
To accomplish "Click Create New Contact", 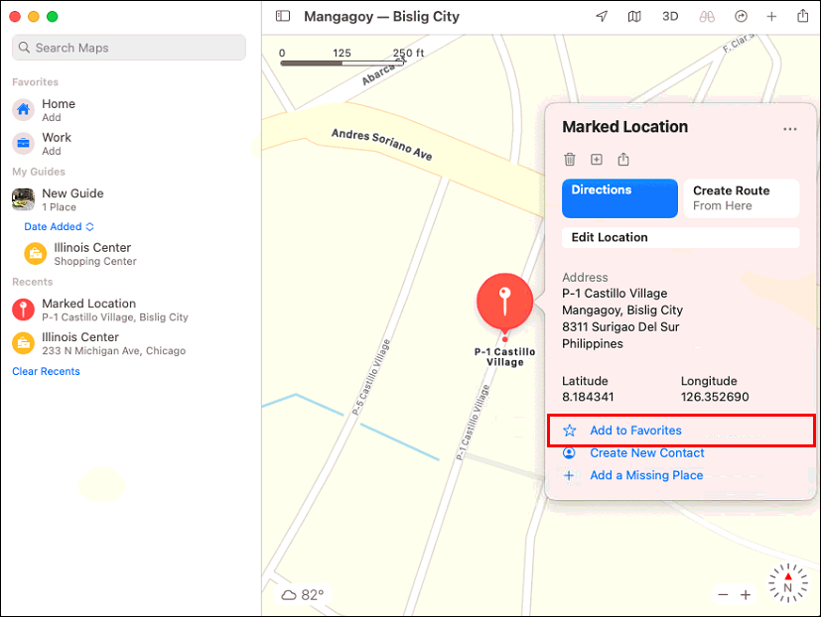I will point(647,453).
